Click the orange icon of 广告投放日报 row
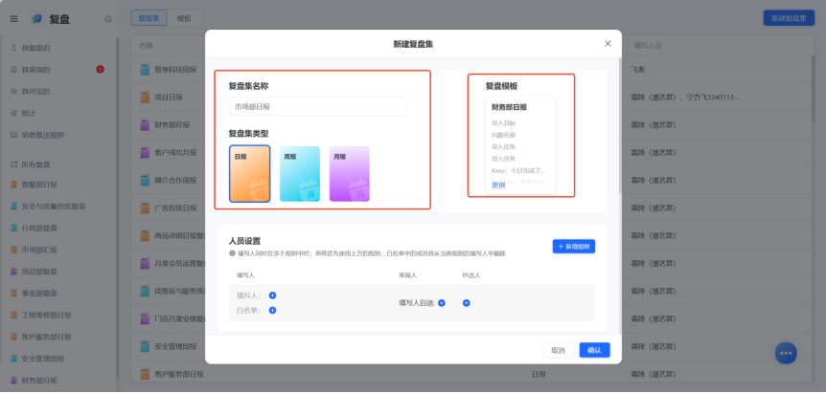The image size is (826, 393). coord(145,208)
